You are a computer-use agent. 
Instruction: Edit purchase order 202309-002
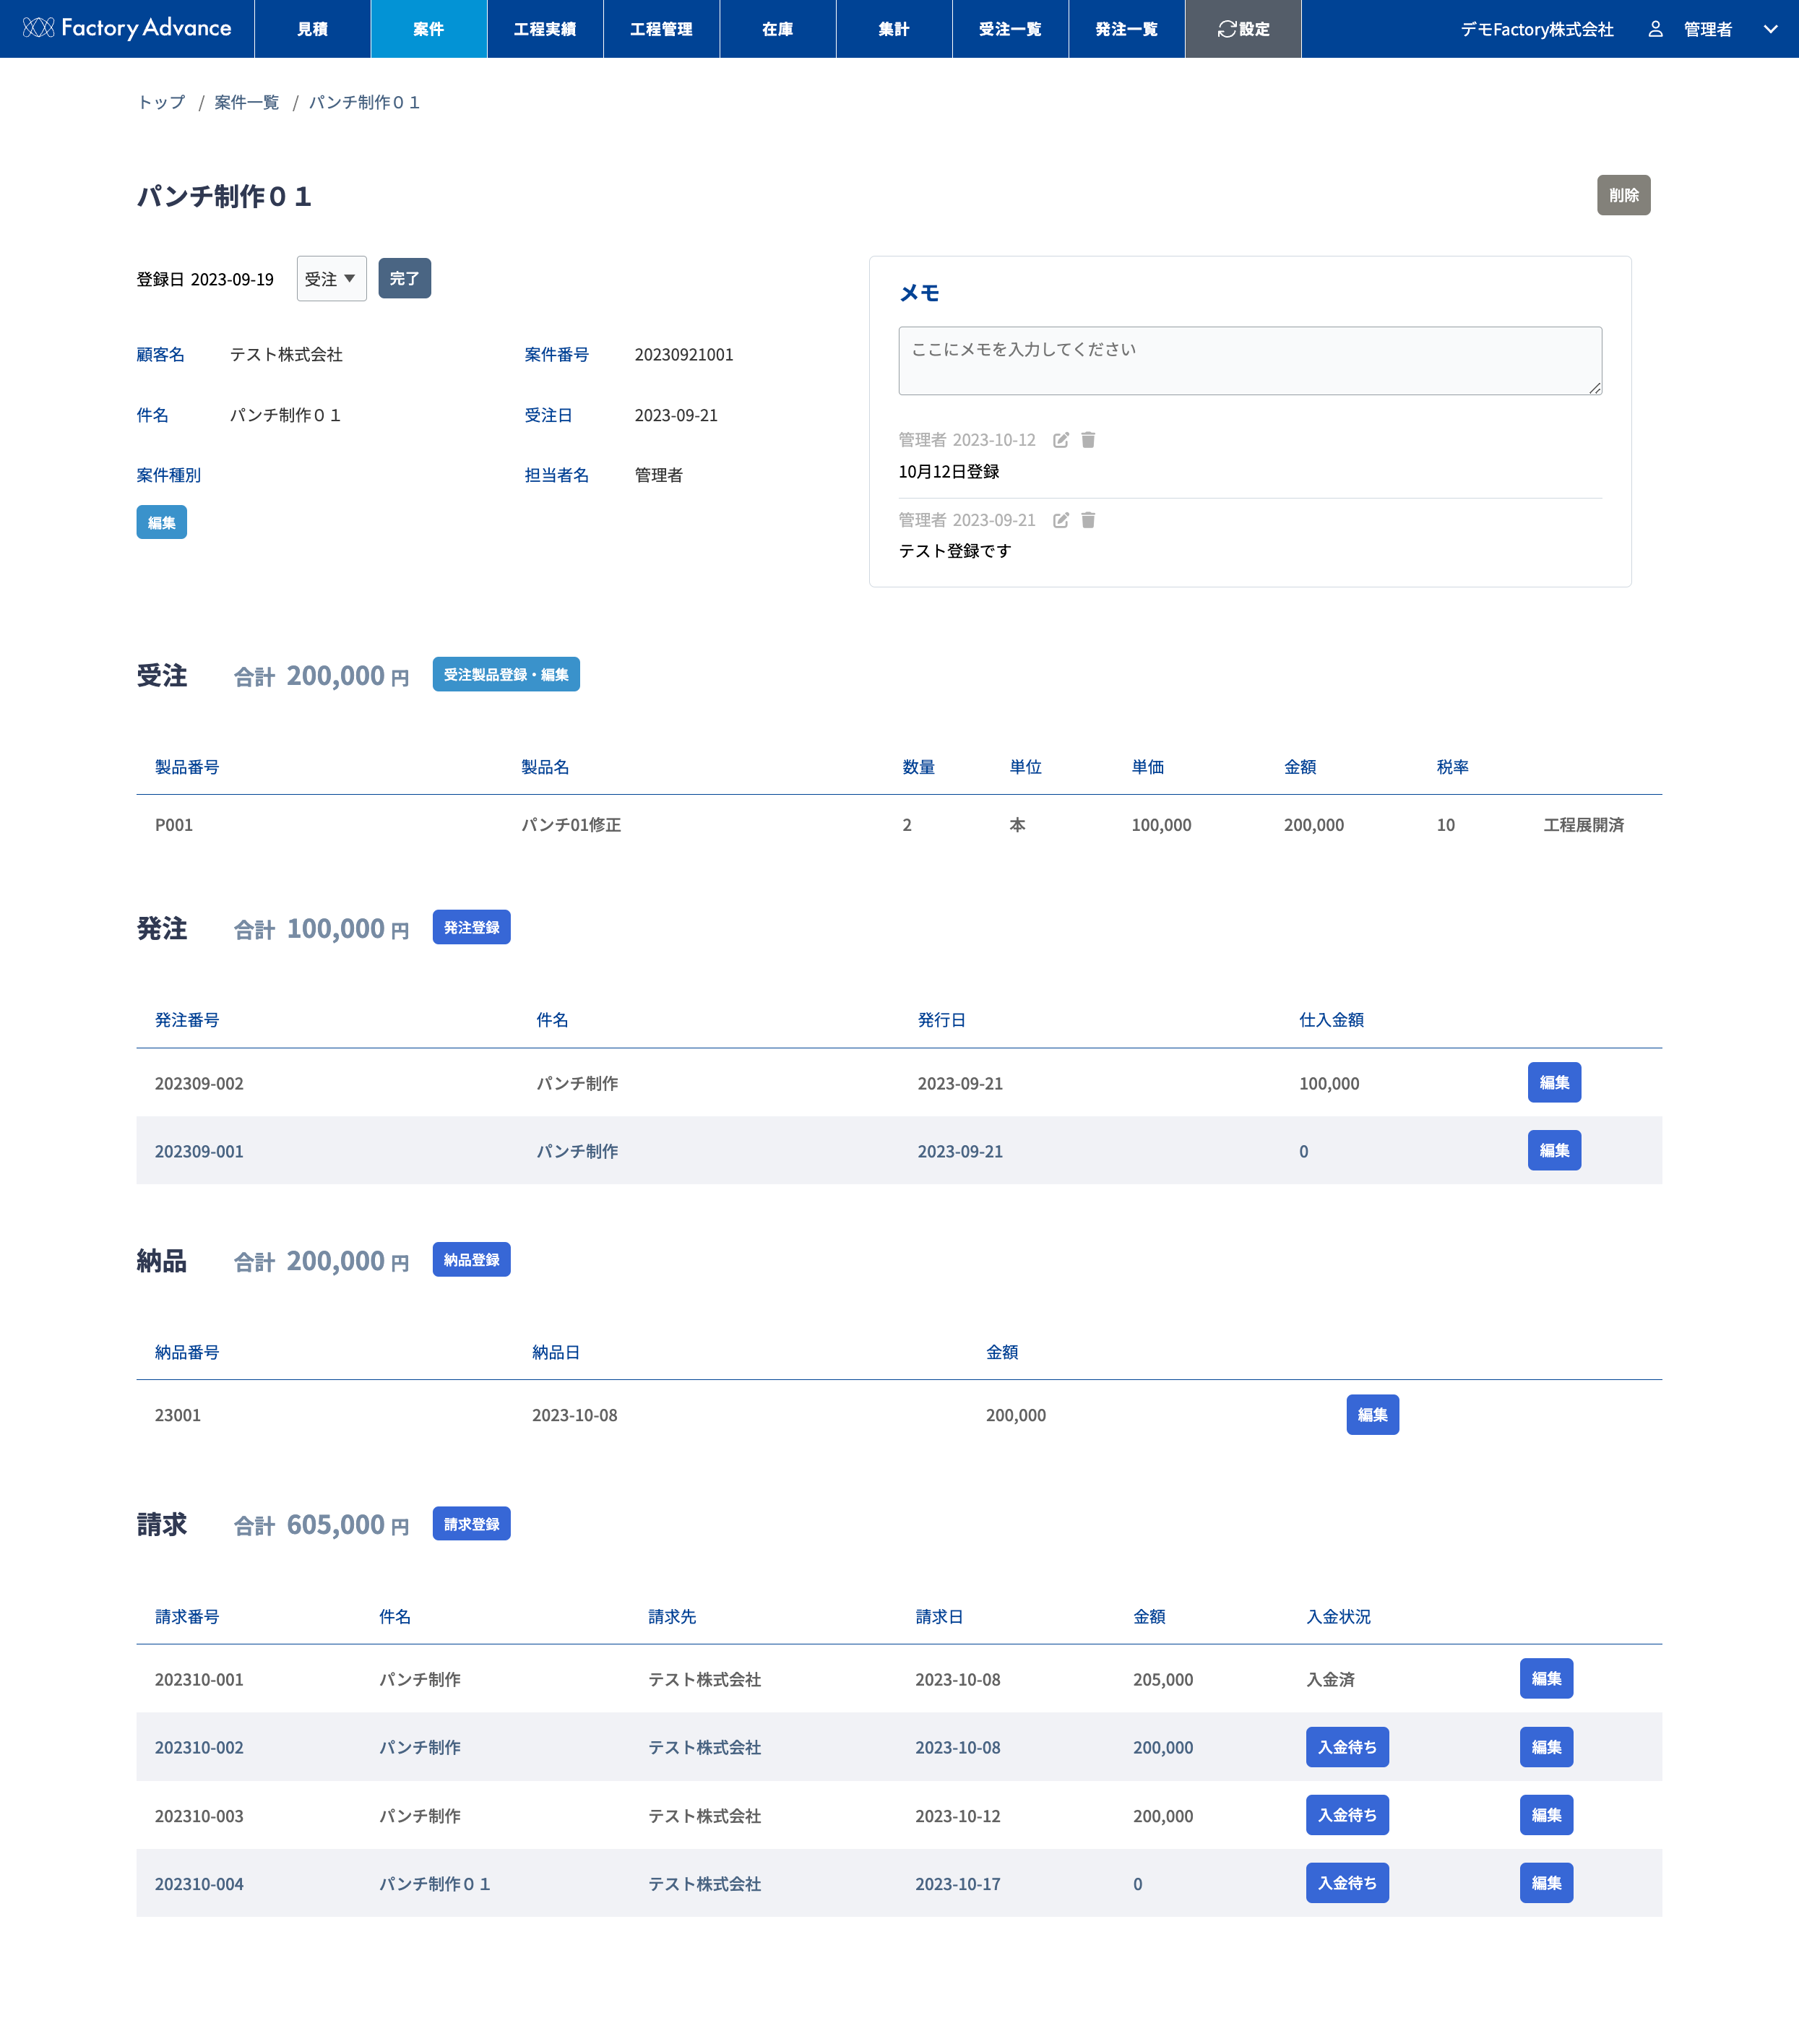tap(1553, 1083)
